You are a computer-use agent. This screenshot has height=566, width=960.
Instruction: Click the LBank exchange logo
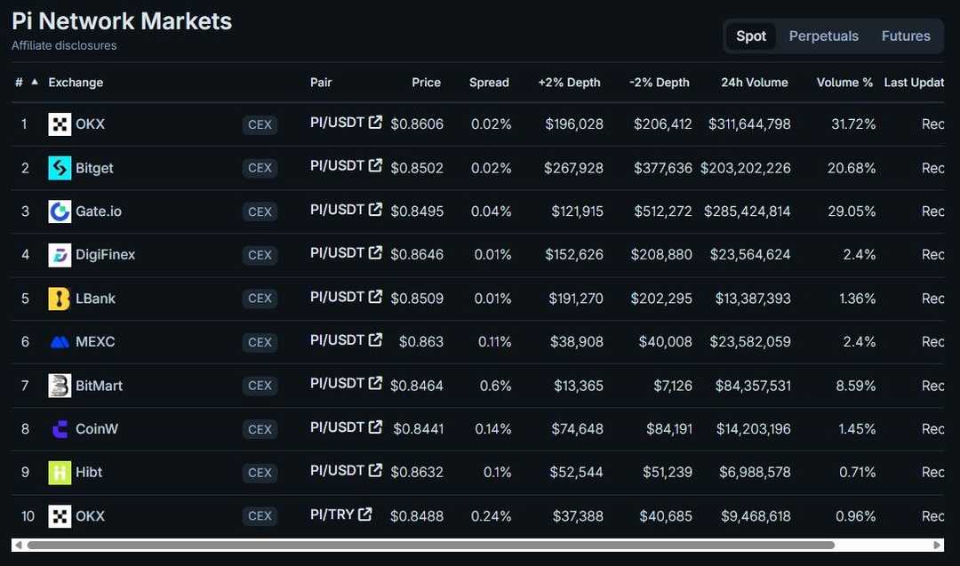pyautogui.click(x=59, y=298)
